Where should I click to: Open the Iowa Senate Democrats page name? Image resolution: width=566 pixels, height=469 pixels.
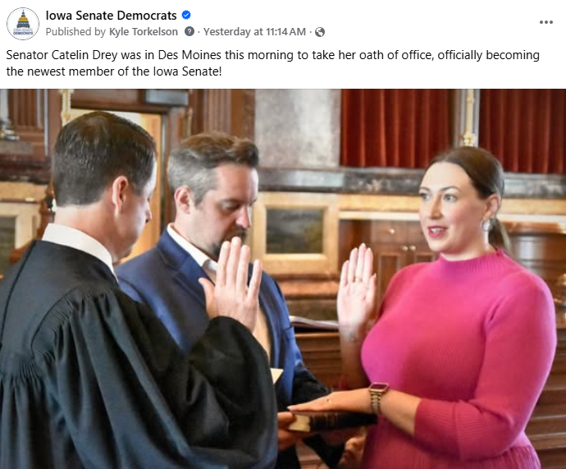click(111, 15)
